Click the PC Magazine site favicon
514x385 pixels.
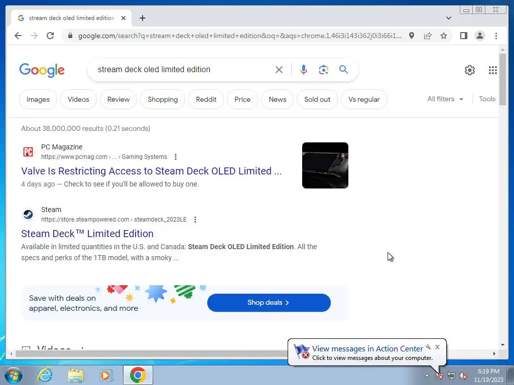click(x=28, y=152)
